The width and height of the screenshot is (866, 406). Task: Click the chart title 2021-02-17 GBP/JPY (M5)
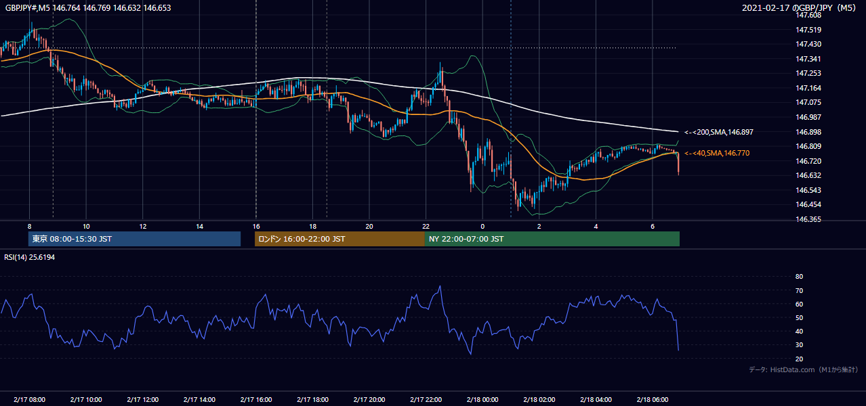[800, 7]
